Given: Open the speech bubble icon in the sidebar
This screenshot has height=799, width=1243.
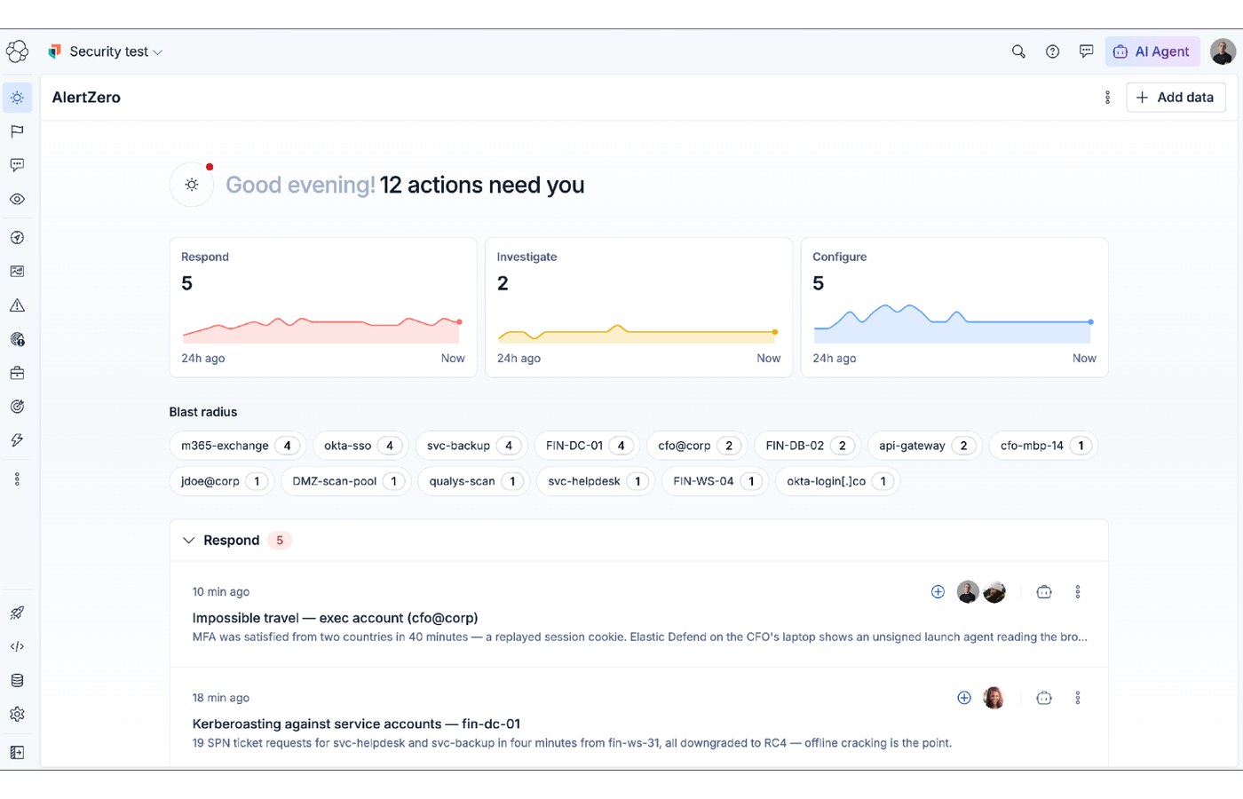Looking at the screenshot, I should point(17,165).
